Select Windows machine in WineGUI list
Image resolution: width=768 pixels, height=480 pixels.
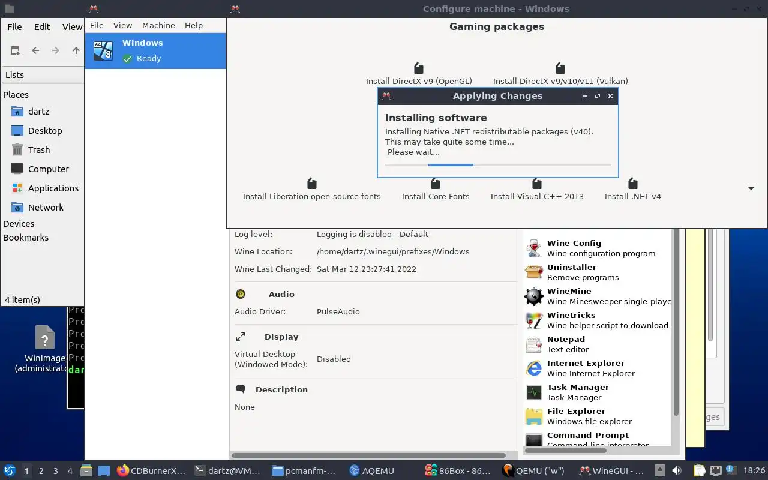click(155, 51)
